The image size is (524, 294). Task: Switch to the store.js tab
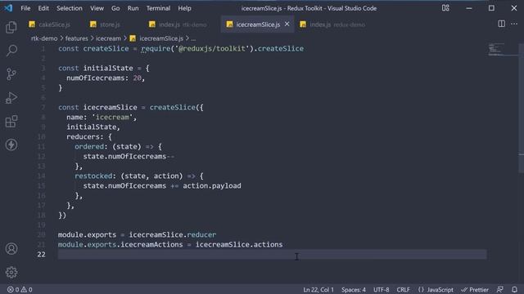(106, 24)
